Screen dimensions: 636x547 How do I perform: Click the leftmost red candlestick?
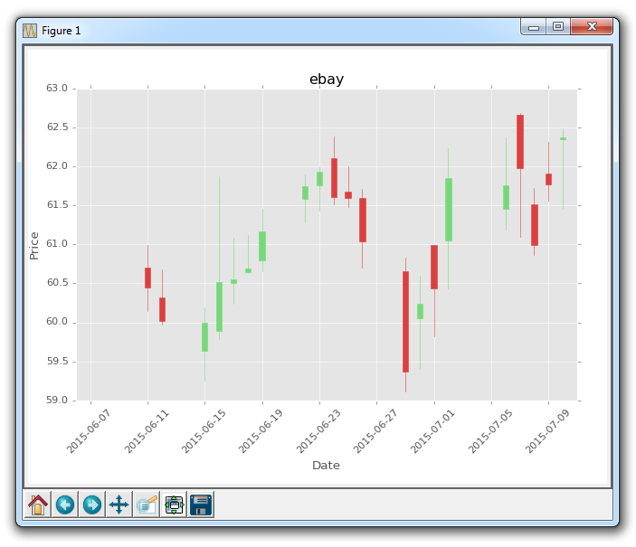tap(147, 278)
